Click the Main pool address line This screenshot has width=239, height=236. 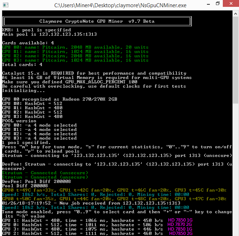(49, 34)
